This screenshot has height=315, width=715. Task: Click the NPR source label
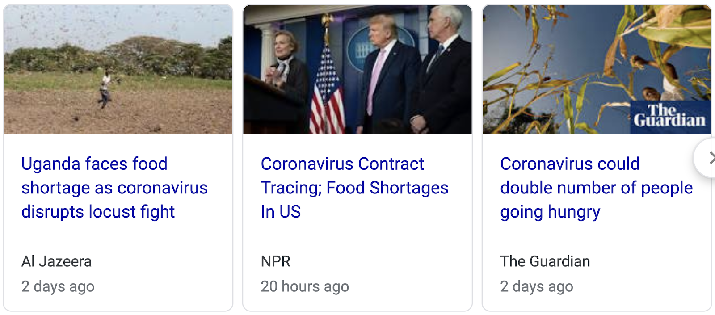[x=276, y=261]
